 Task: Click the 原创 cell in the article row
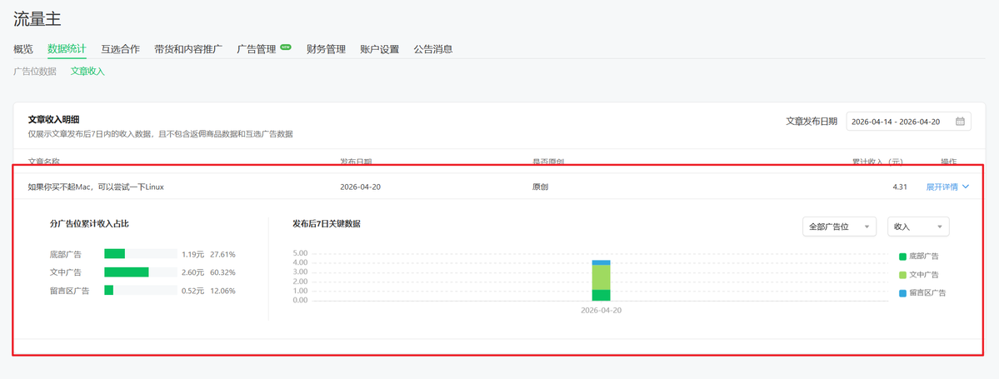[x=540, y=187]
